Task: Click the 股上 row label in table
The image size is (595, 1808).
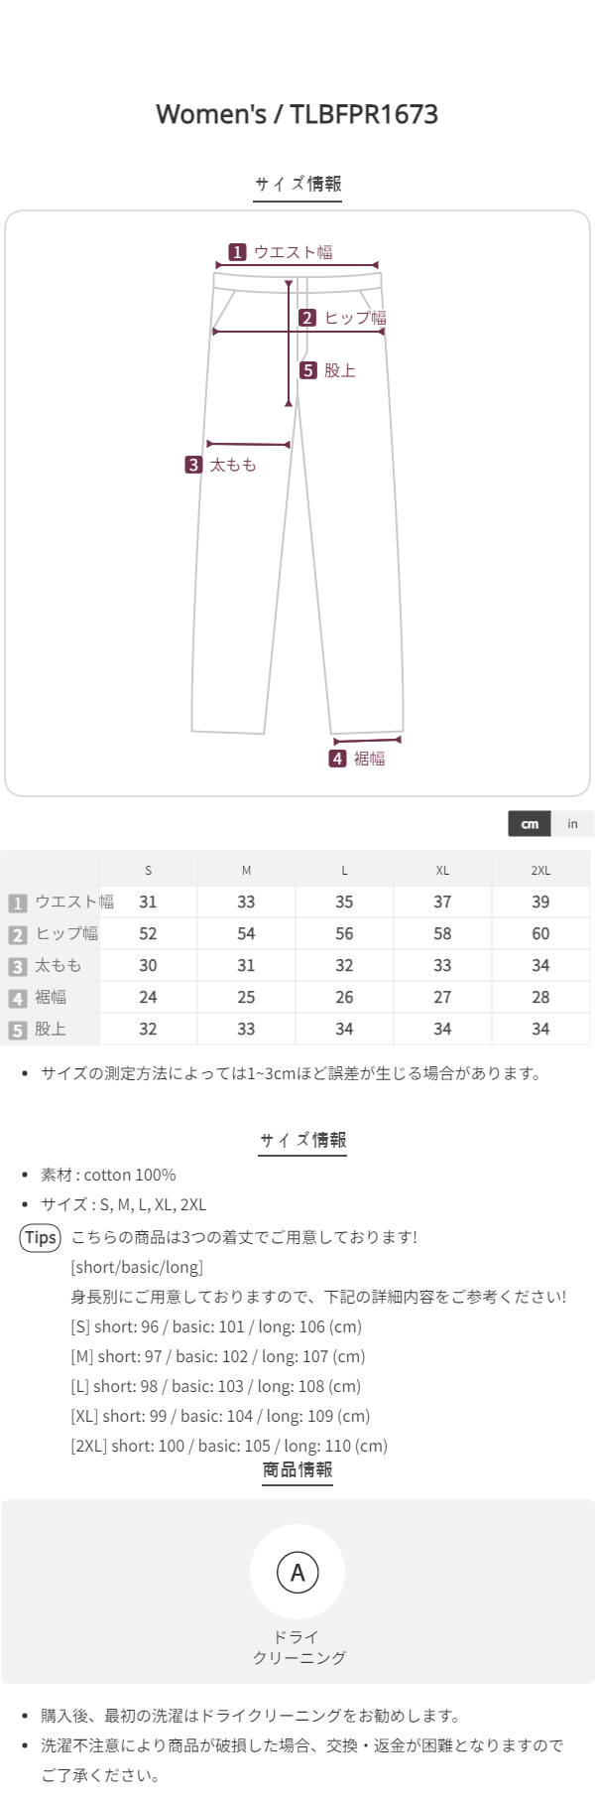Action: 51,1030
